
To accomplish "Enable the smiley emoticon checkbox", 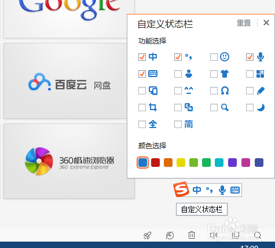I will click(214, 57).
